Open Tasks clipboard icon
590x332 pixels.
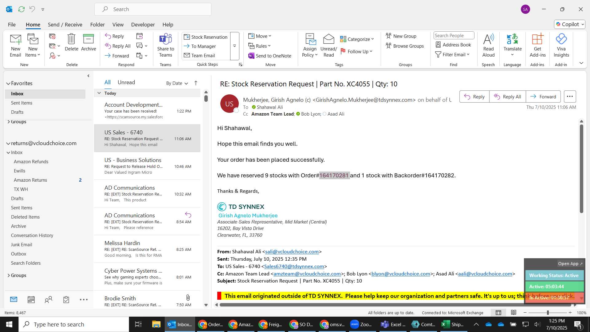point(66,299)
